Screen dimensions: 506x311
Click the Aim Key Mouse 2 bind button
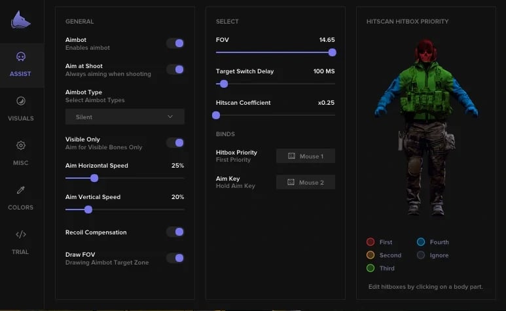306,182
